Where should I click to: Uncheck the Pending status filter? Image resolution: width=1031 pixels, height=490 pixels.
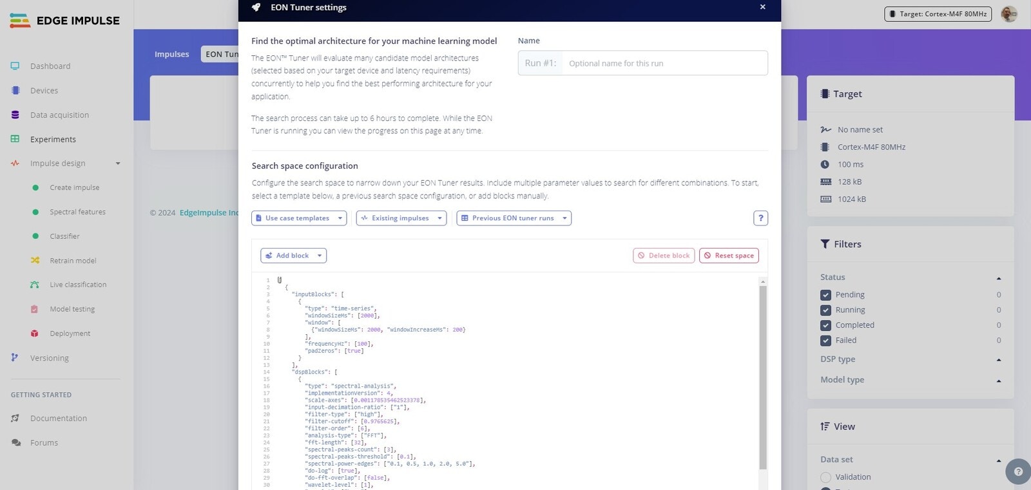(825, 295)
